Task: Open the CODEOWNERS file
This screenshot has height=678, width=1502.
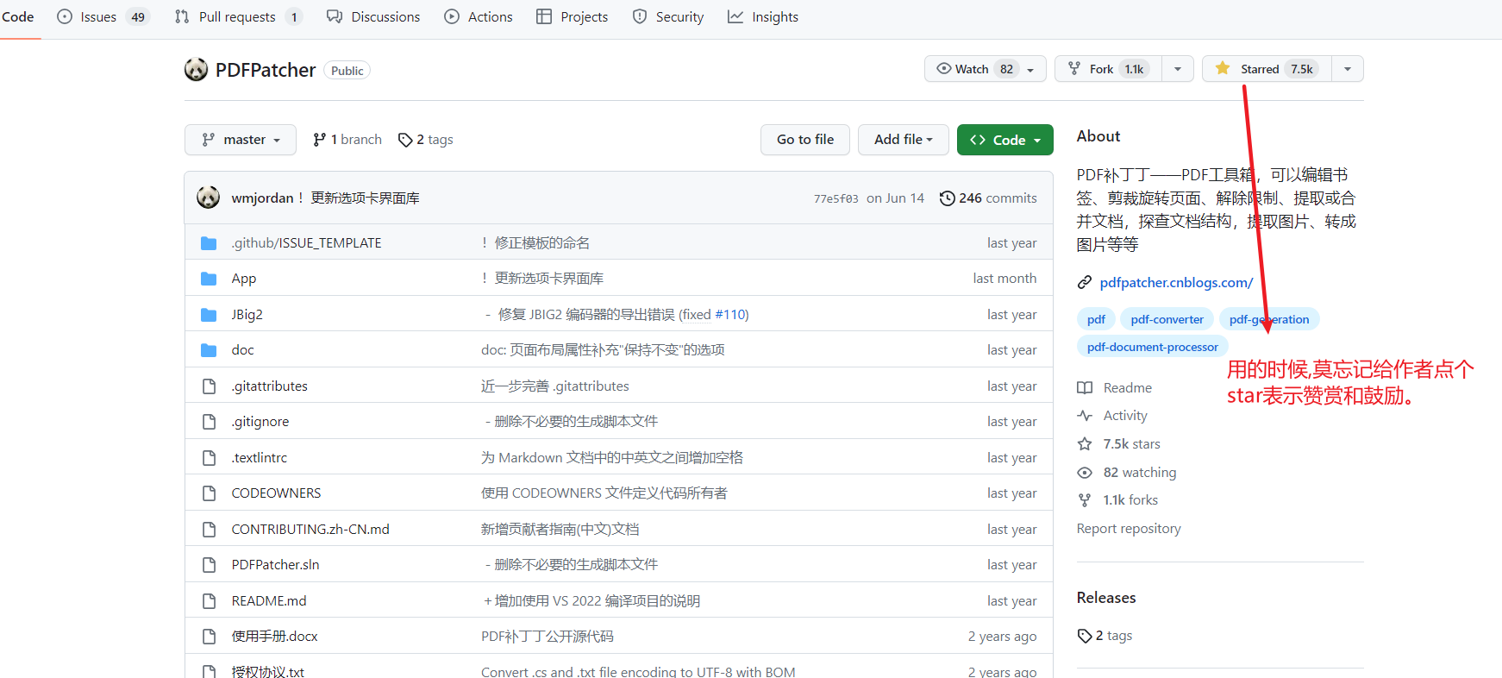Action: pyautogui.click(x=276, y=493)
